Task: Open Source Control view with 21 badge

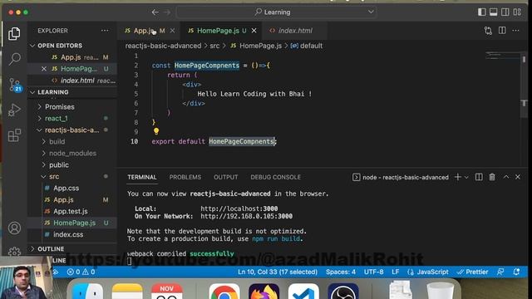Action: click(15, 85)
